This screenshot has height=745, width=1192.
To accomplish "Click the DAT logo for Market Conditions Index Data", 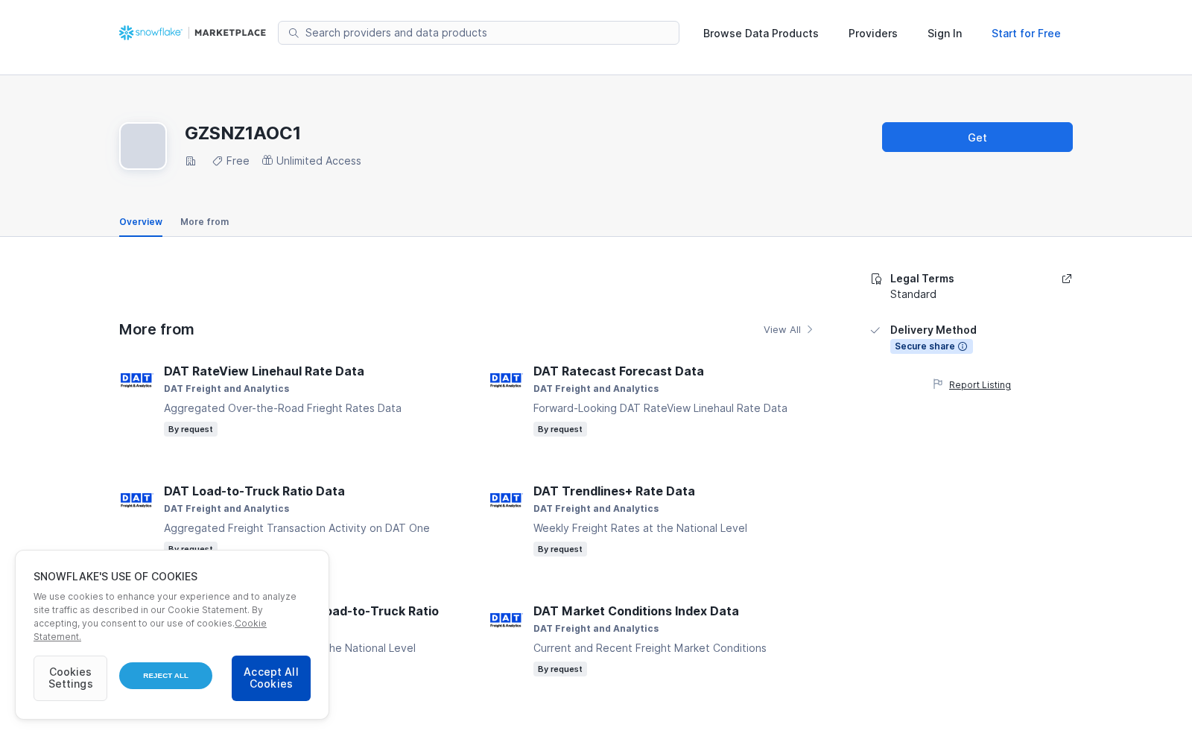I will (x=506, y=620).
